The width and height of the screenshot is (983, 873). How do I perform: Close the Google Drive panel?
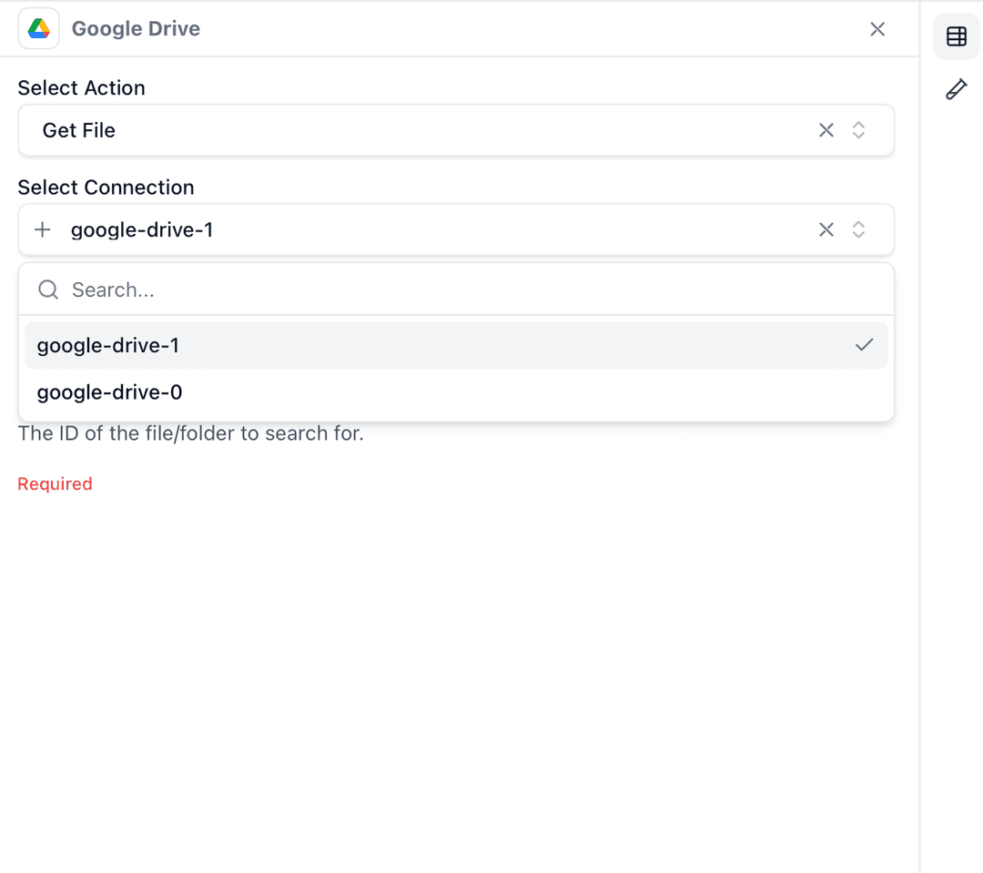click(877, 28)
